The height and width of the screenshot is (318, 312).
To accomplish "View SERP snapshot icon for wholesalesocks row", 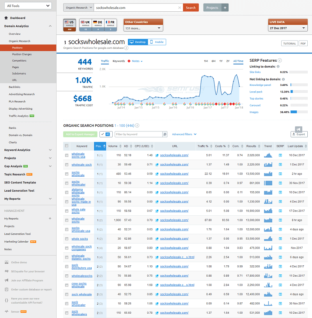I will [280, 276].
